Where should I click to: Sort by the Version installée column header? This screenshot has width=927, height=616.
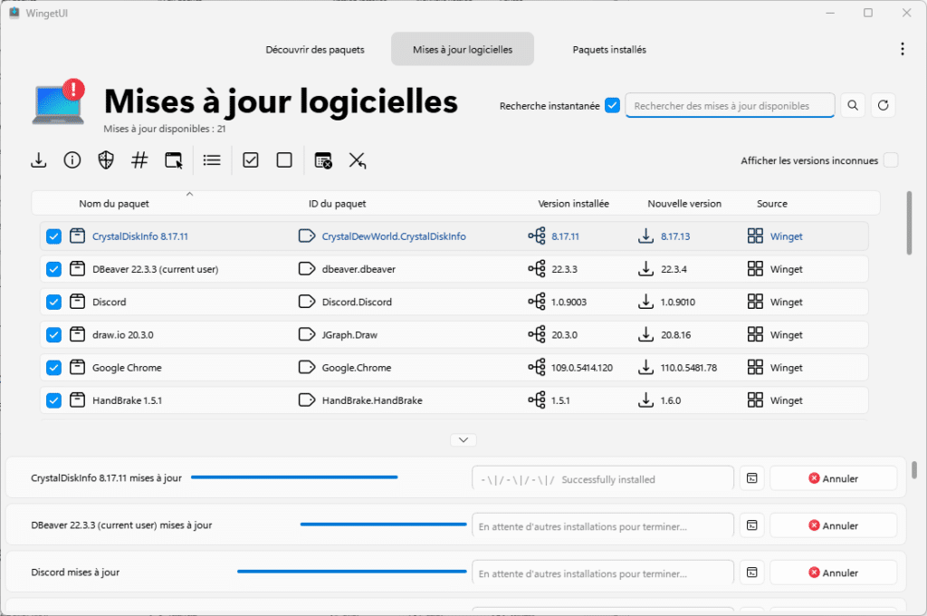pyautogui.click(x=573, y=204)
